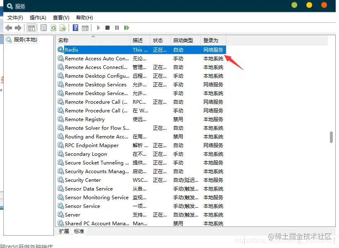The height and width of the screenshot is (248, 339).
Task: Click the Start Service play icon
Action: (x=98, y=28)
